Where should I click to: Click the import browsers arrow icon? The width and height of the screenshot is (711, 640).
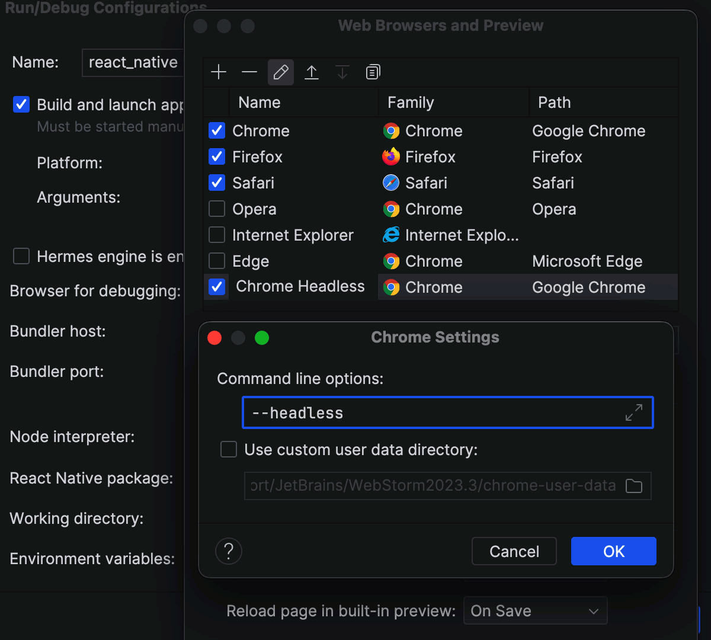click(x=311, y=72)
